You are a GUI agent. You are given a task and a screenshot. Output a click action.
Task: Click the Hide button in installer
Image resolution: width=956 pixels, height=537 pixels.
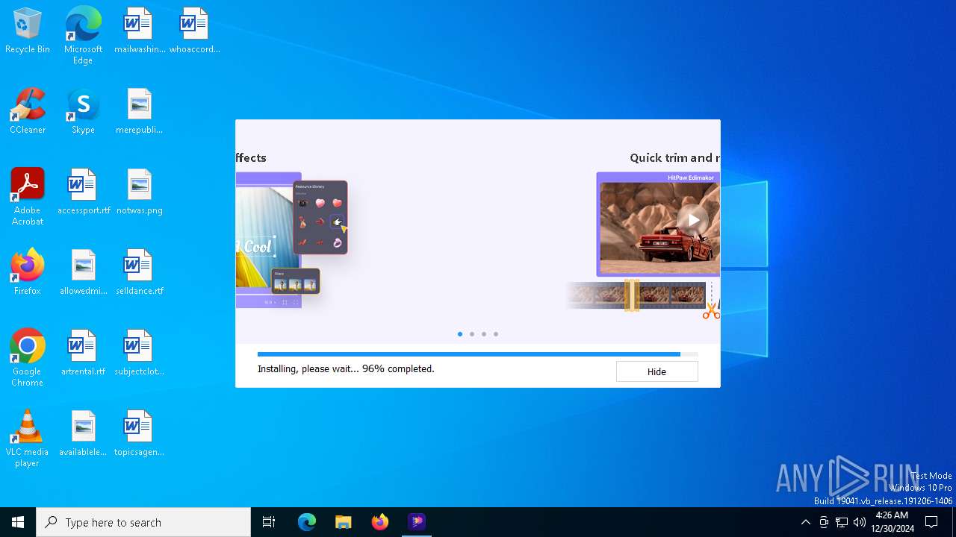[657, 371]
